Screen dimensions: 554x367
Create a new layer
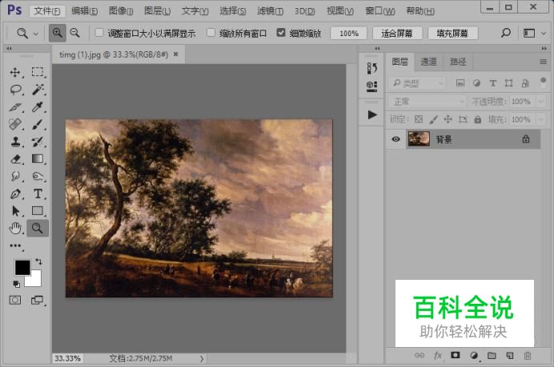[510, 355]
